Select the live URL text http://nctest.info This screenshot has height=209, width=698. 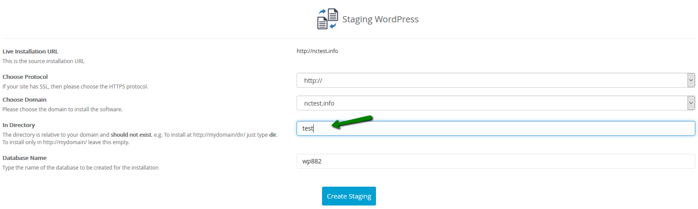coord(317,51)
